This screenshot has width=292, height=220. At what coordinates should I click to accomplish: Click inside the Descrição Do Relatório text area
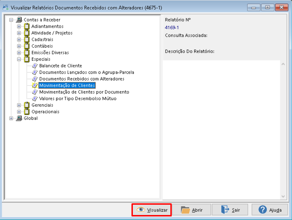tap(221, 130)
